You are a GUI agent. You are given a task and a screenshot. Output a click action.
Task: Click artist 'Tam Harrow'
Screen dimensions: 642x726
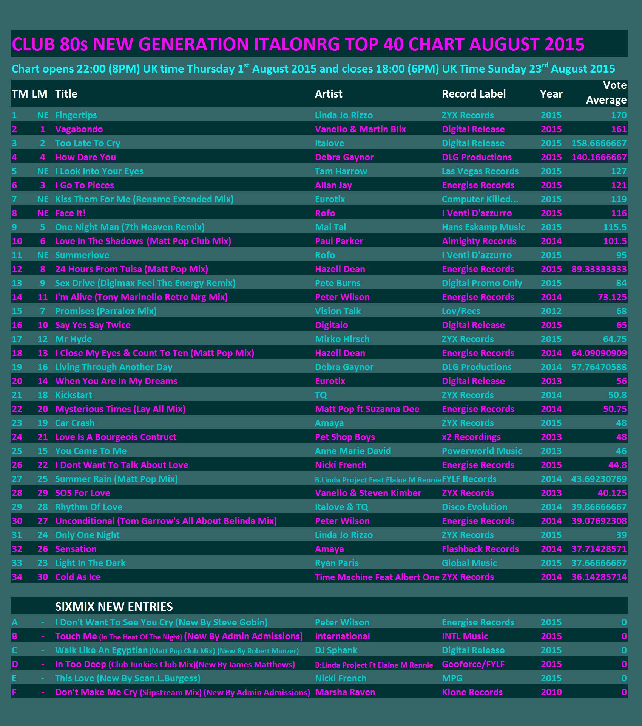click(341, 171)
